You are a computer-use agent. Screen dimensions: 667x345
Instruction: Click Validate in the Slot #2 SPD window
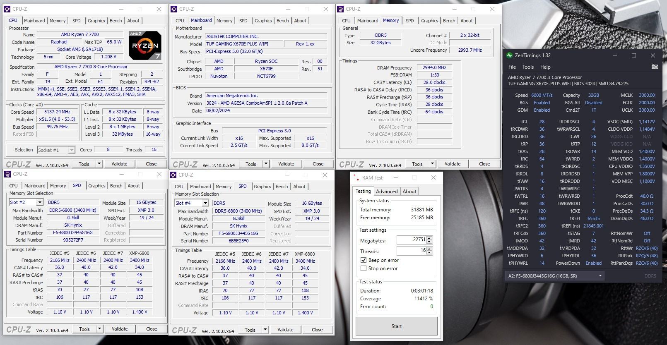pyautogui.click(x=120, y=329)
